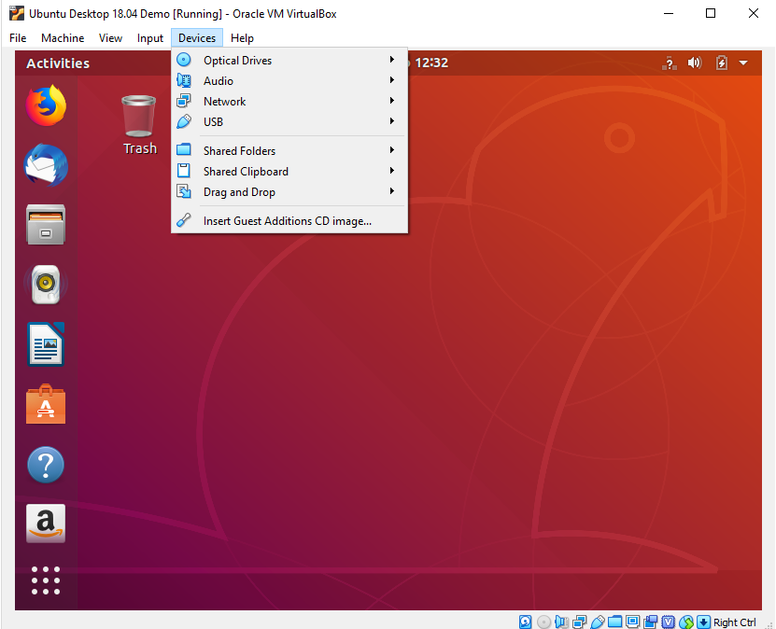Viewport: 776px width, 629px height.
Task: Click display status bar icon
Action: tap(632, 622)
